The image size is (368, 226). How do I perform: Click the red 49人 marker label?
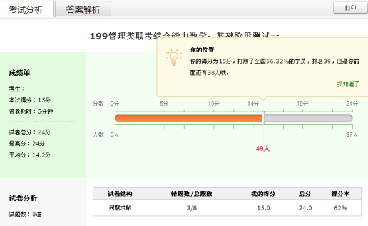263,149
